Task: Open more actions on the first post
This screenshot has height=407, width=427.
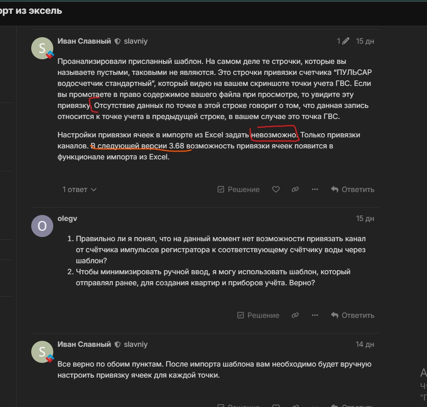Action: point(315,189)
